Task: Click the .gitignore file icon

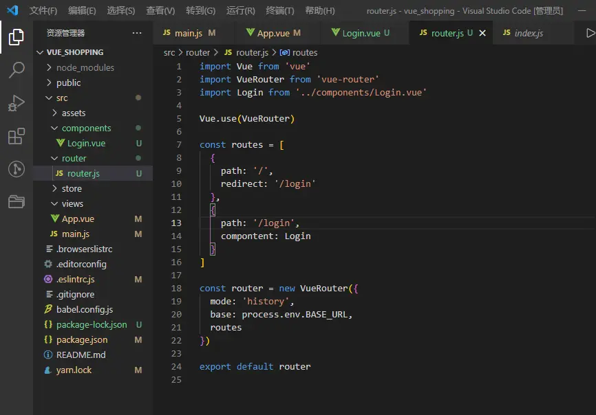Action: click(x=49, y=294)
